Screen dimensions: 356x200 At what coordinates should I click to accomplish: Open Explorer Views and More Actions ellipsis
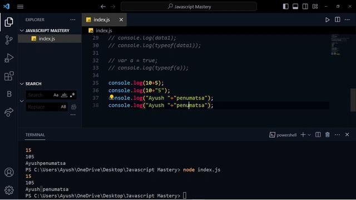pyautogui.click(x=73, y=20)
